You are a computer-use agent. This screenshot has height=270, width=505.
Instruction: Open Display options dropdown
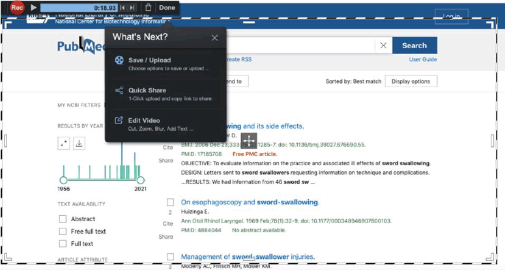click(411, 81)
